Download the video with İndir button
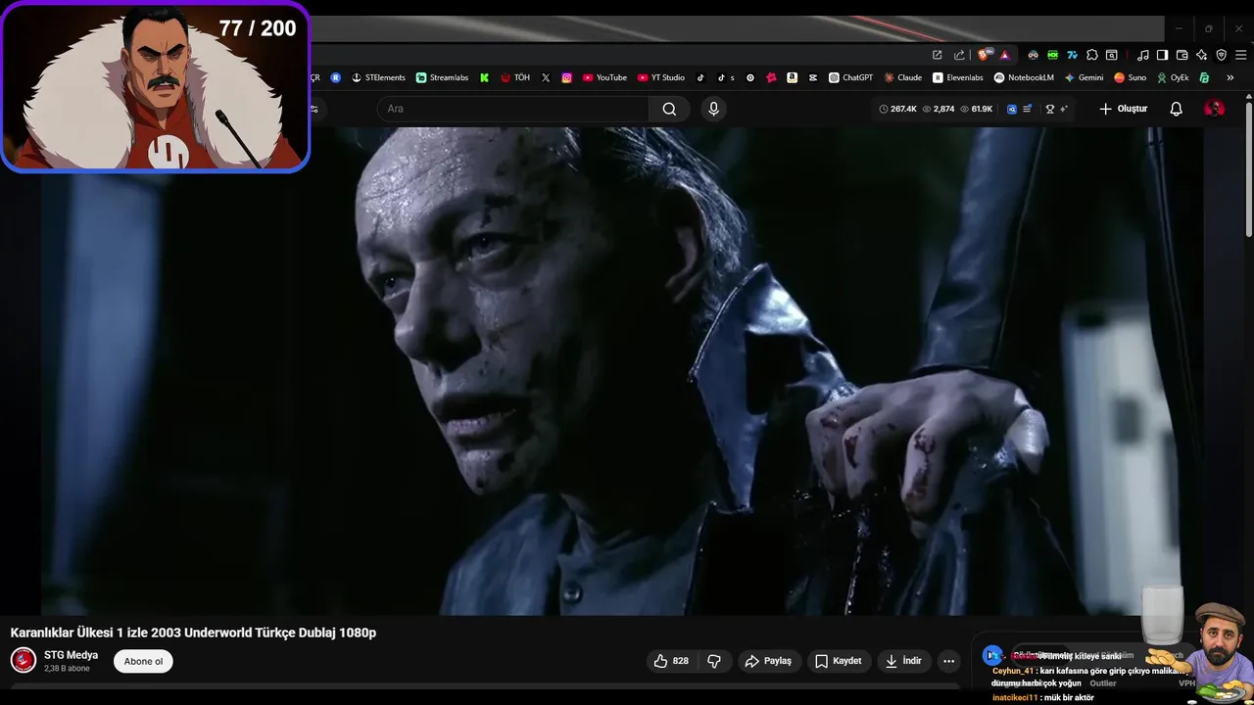 903,661
